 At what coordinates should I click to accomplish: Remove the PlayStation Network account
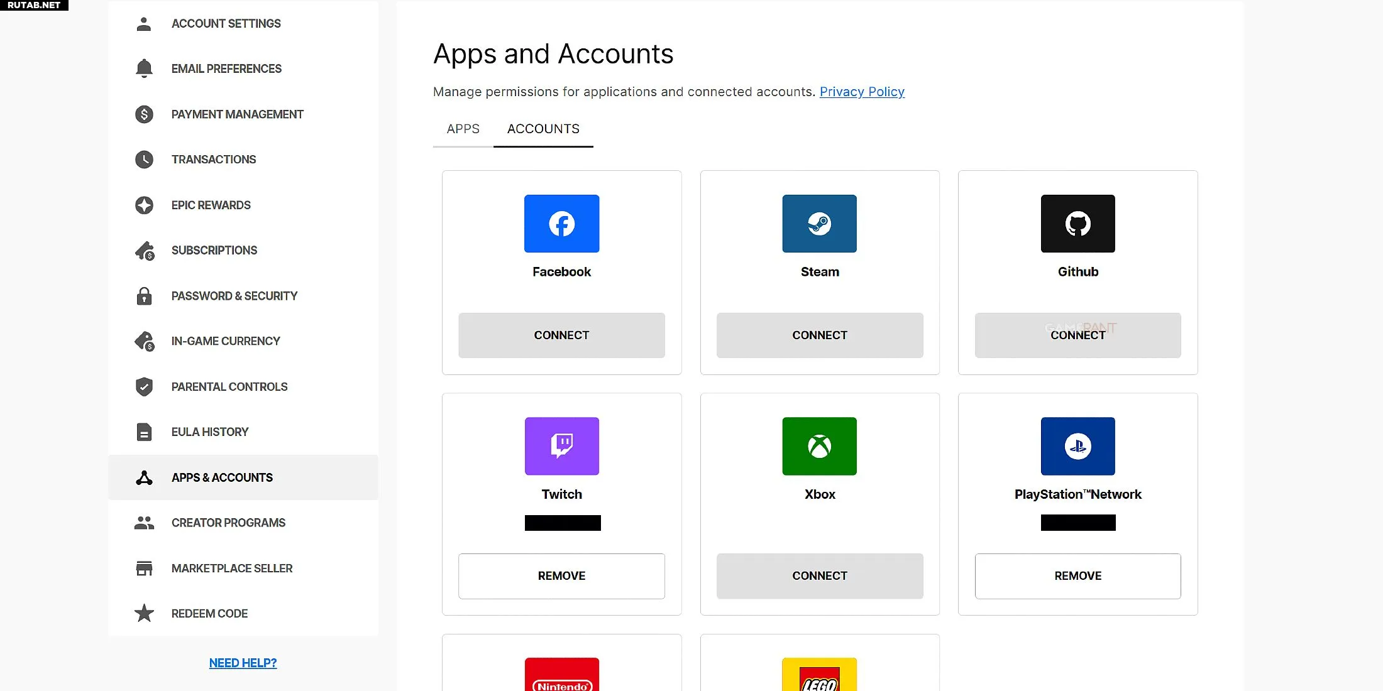(1077, 576)
